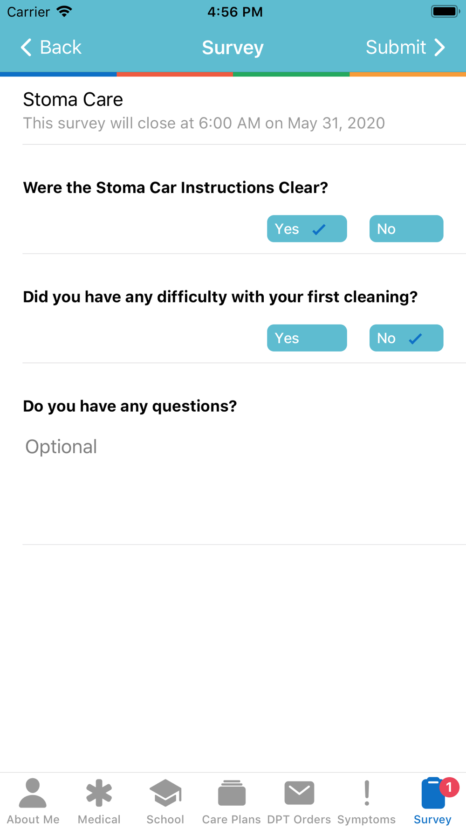The image size is (466, 829).
Task: Tap the Submit forward chevron
Action: click(x=439, y=47)
